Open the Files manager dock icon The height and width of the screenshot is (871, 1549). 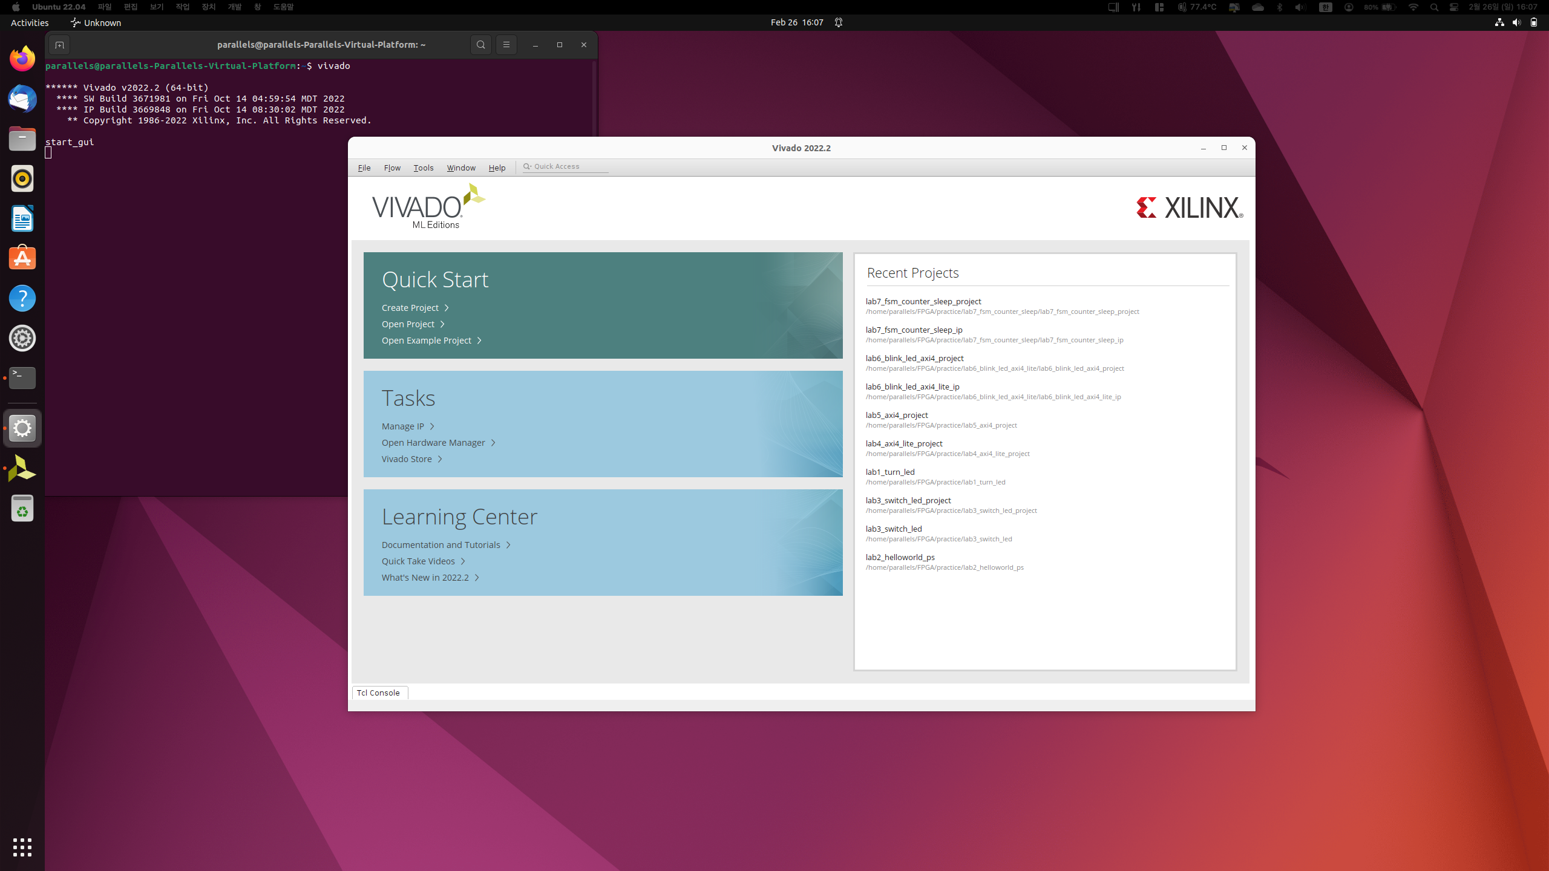pos(22,139)
